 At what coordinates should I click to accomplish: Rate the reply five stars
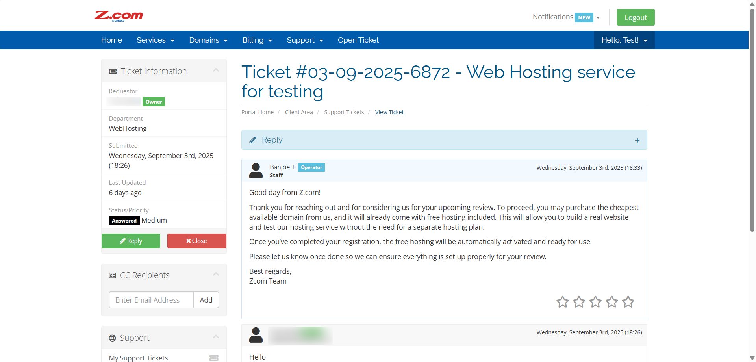pyautogui.click(x=628, y=302)
